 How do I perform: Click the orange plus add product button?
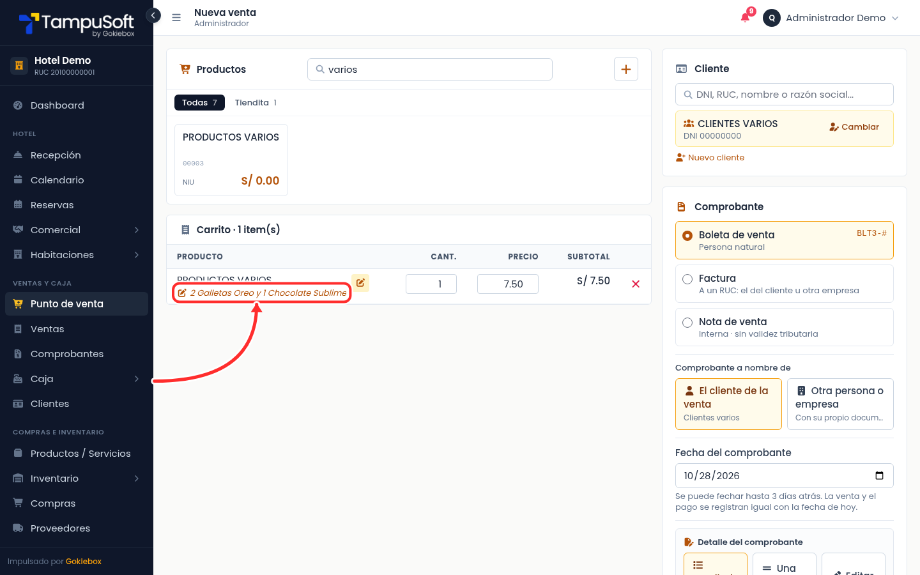pos(626,69)
